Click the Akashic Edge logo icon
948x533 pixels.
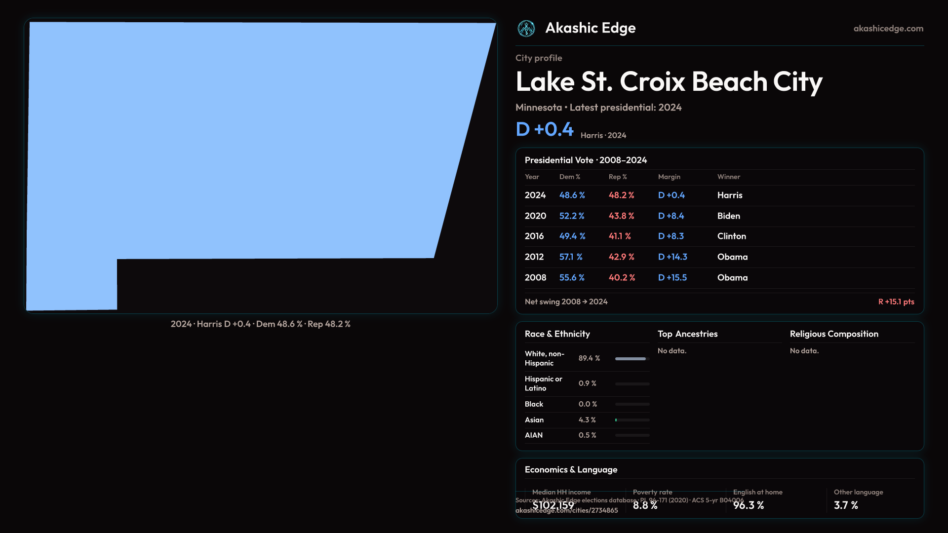[526, 29]
